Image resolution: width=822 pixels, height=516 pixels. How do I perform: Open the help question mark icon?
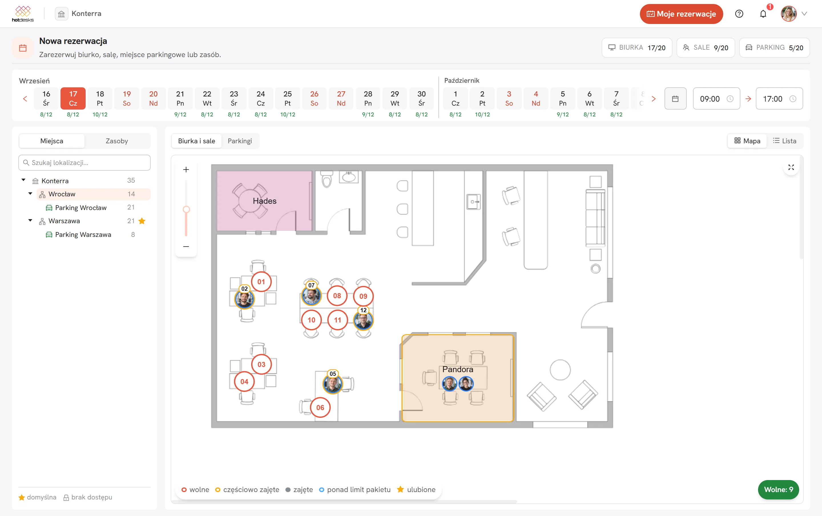click(739, 14)
